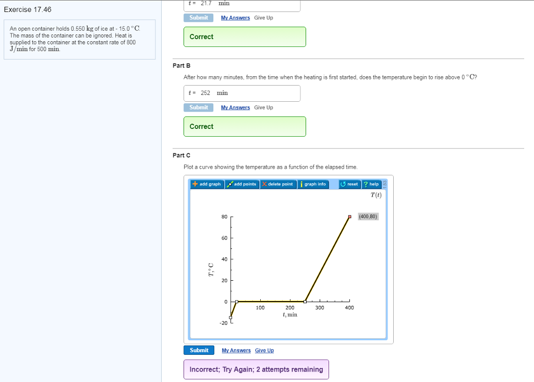Click the red X delete point icon
Viewport: 534px width, 382px height.
point(264,184)
